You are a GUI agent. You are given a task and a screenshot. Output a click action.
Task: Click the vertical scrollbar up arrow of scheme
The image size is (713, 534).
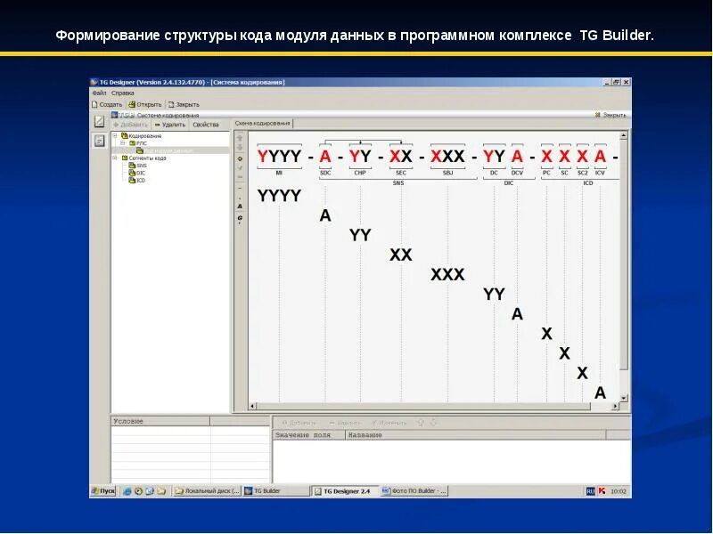[x=623, y=135]
